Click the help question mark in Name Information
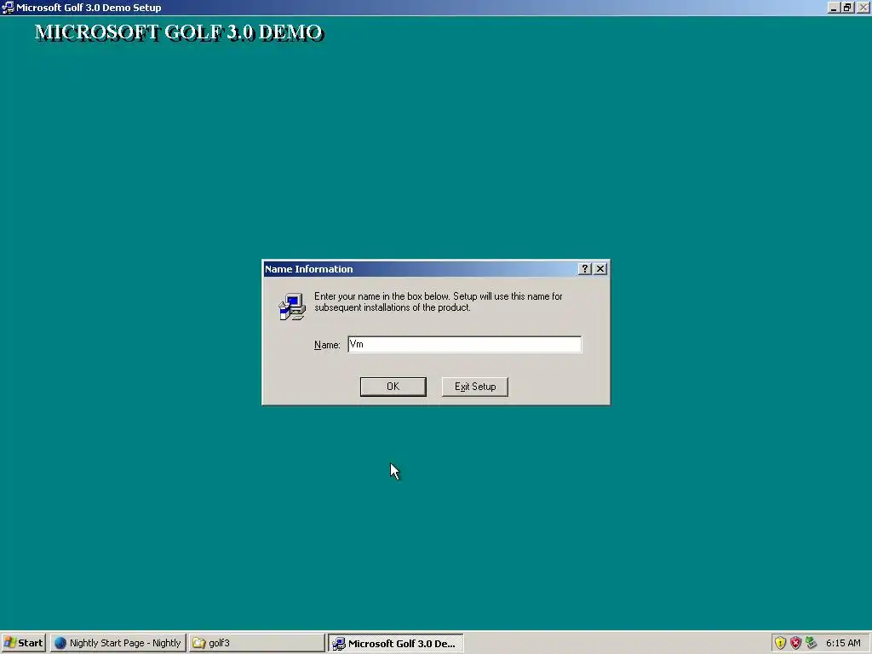The width and height of the screenshot is (872, 654). tap(584, 269)
